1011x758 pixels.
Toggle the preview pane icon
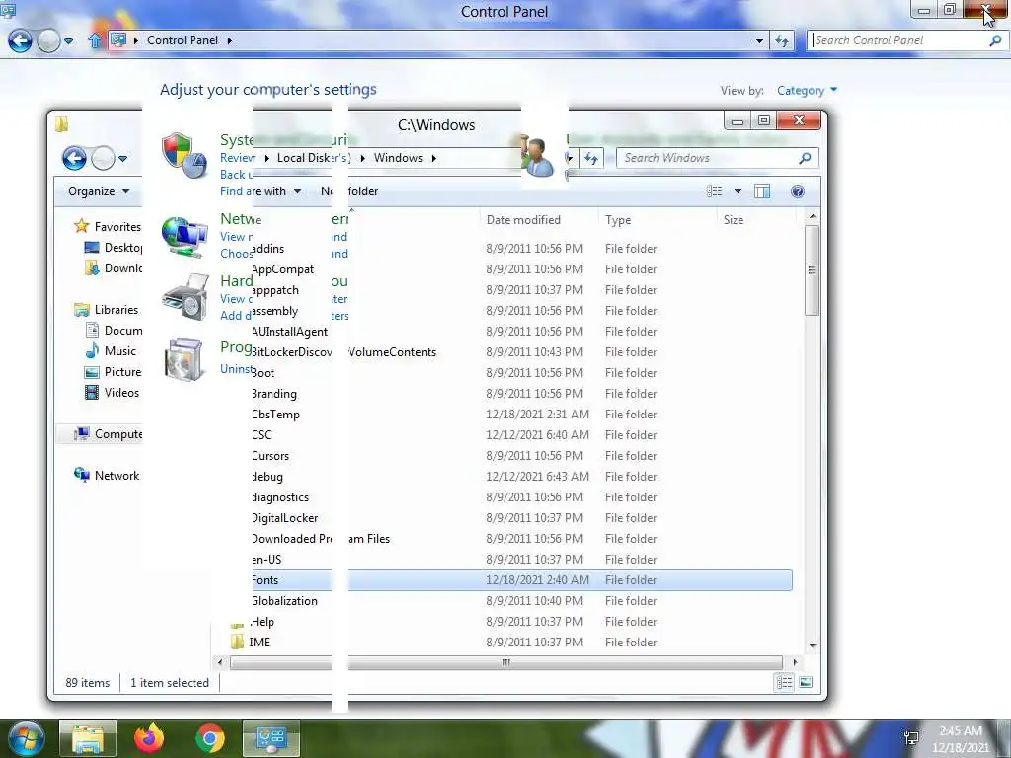coord(762,191)
